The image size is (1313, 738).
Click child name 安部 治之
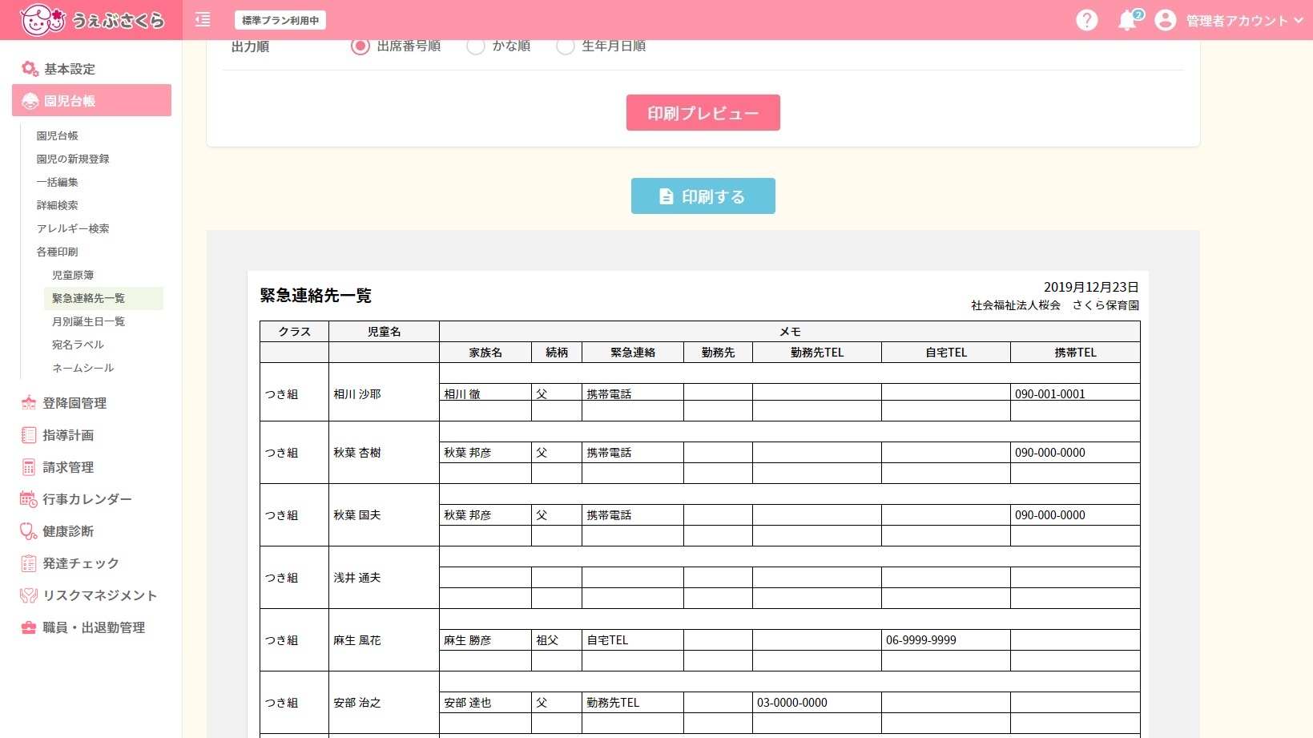pos(357,703)
